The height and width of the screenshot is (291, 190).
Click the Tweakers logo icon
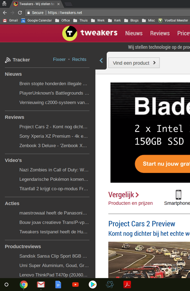[x=70, y=33]
